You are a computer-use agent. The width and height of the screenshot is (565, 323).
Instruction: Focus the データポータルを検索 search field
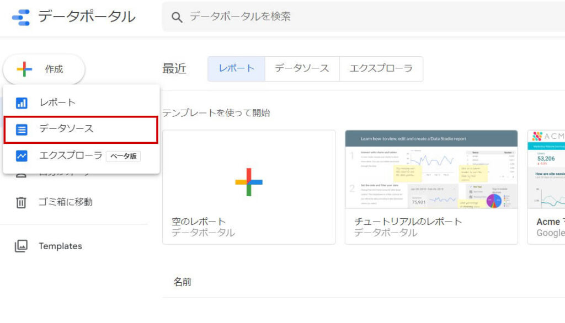(x=363, y=17)
